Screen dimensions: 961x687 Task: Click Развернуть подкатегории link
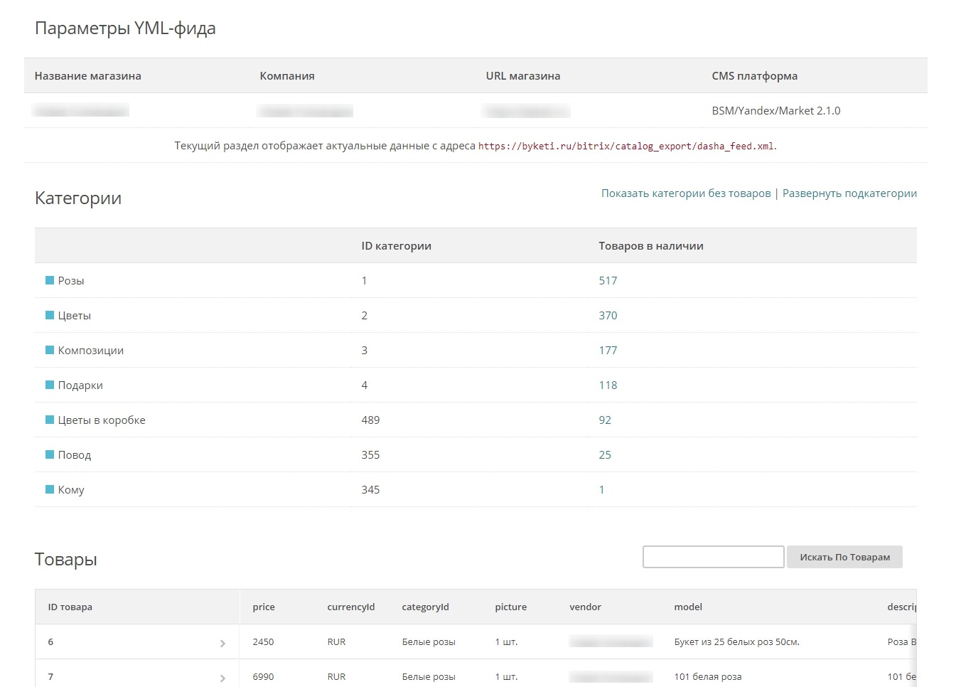(849, 193)
